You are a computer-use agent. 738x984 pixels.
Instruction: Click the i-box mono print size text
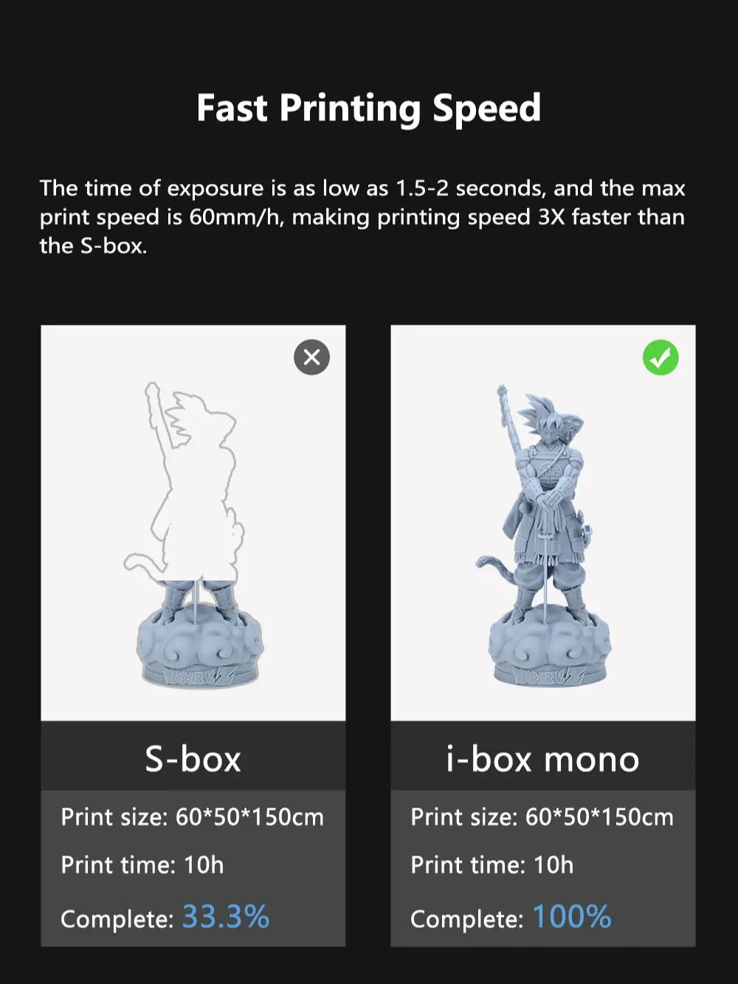[542, 817]
